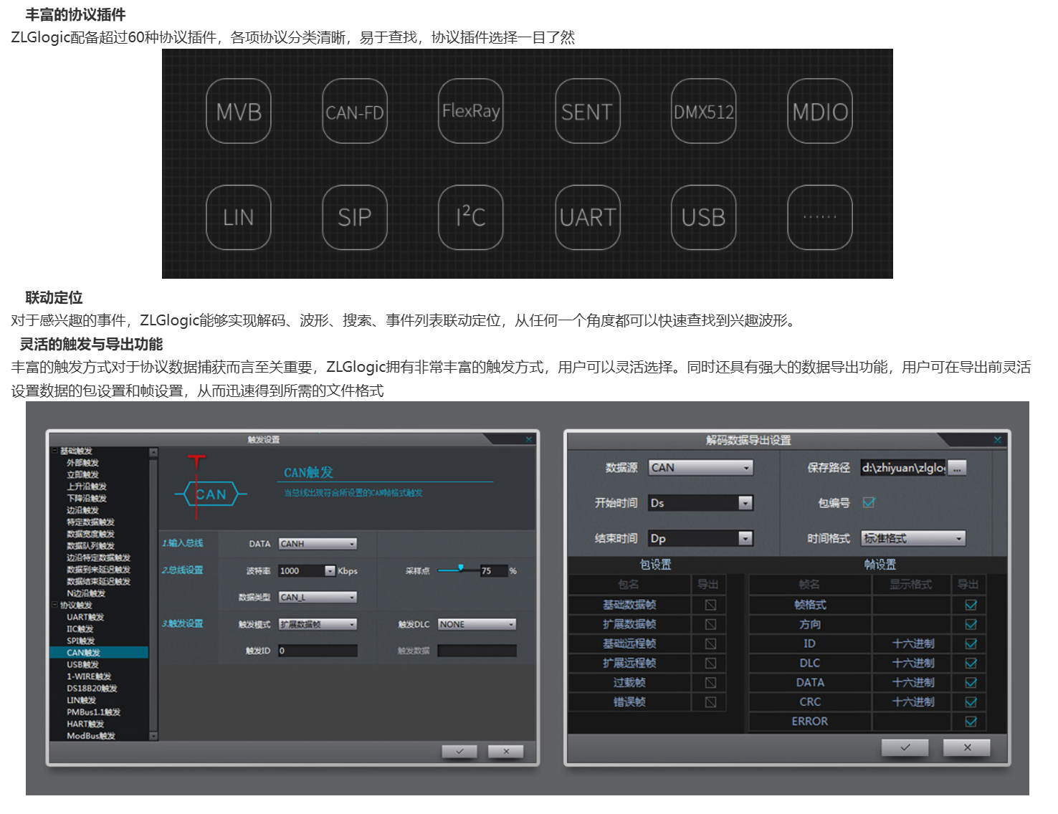Click the DMX512 protocol icon
This screenshot has width=1058, height=814.
click(x=704, y=111)
